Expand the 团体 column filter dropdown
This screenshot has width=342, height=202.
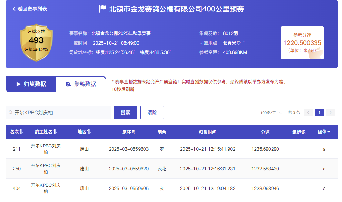329,132
